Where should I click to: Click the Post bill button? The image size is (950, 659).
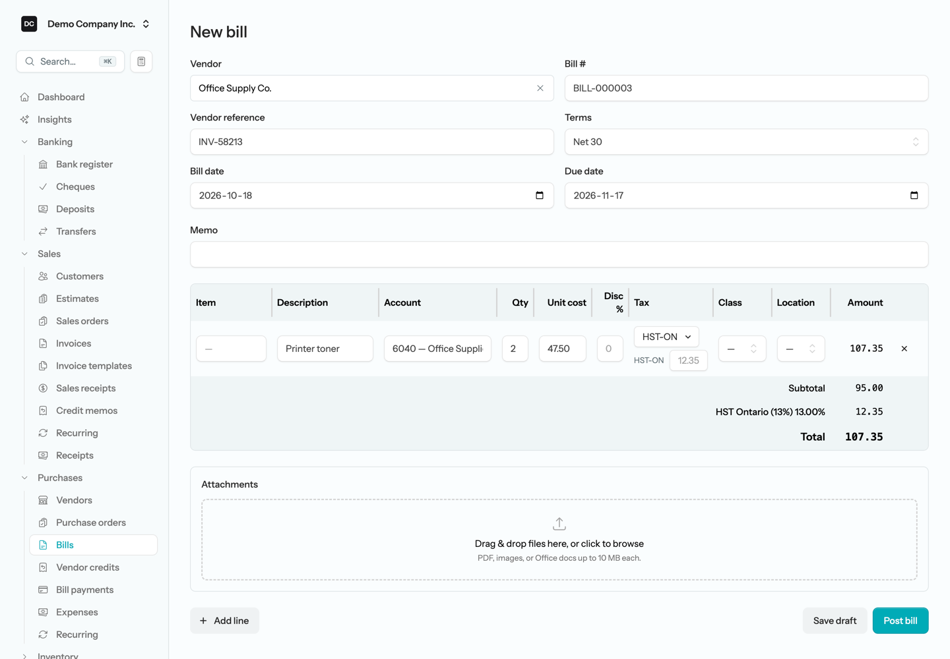(901, 621)
